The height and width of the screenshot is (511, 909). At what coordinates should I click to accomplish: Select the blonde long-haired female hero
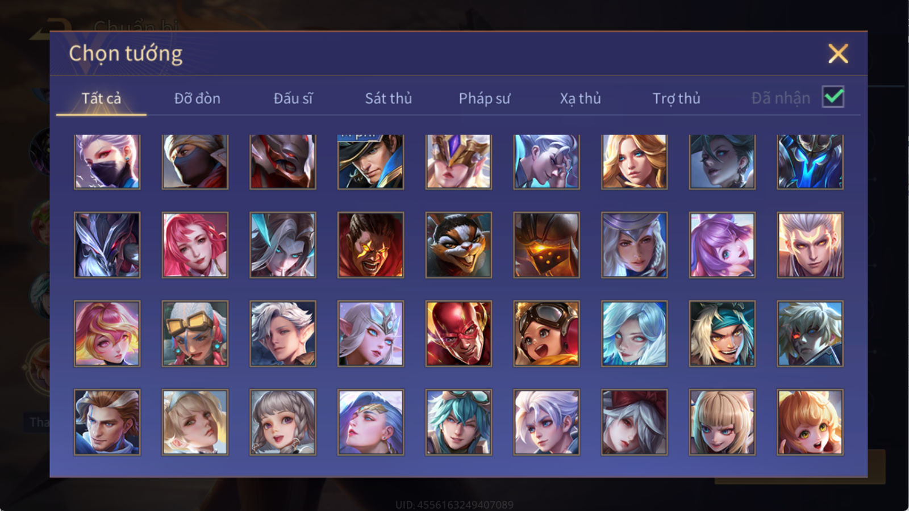tap(634, 161)
